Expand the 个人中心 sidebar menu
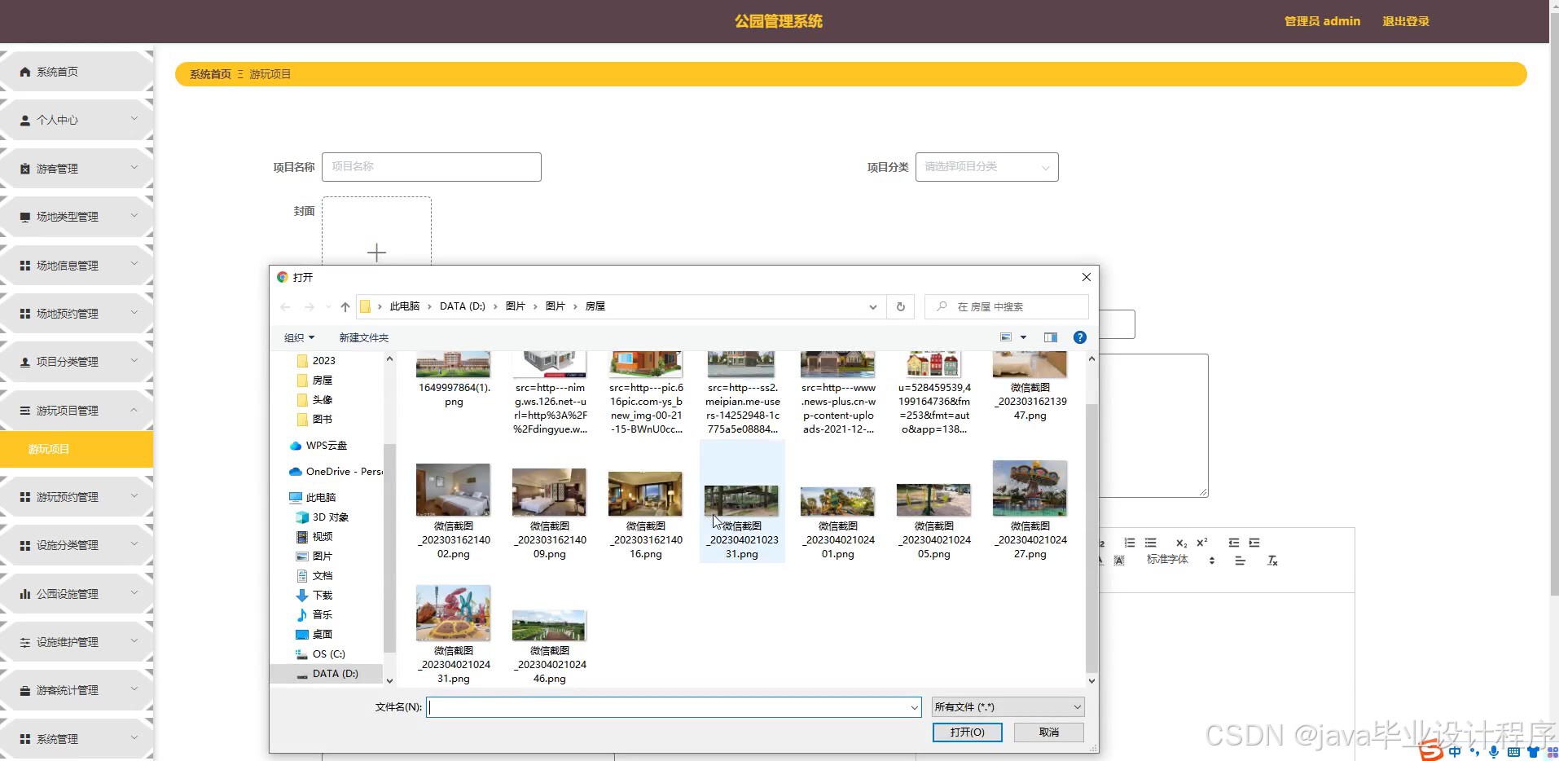The width and height of the screenshot is (1559, 761). pyautogui.click(x=77, y=120)
